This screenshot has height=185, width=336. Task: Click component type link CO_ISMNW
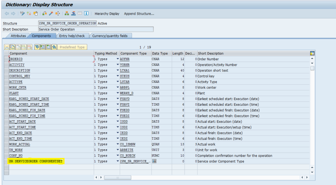(x=128, y=144)
